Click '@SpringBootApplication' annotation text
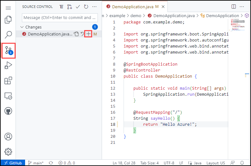 click(x=150, y=64)
